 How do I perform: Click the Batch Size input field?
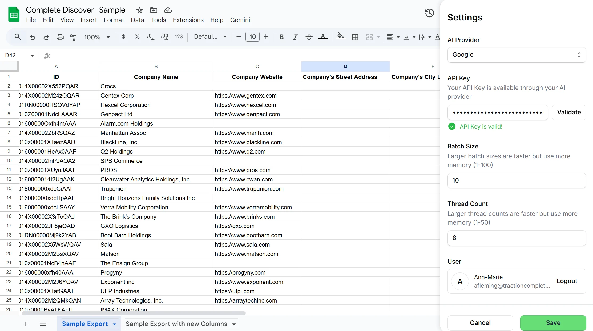coord(517,180)
